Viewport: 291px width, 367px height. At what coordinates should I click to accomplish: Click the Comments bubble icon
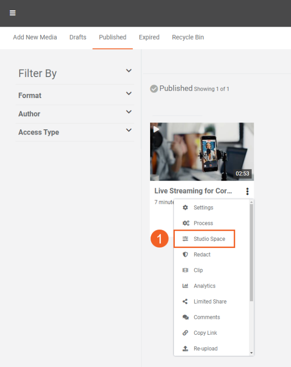point(185,318)
